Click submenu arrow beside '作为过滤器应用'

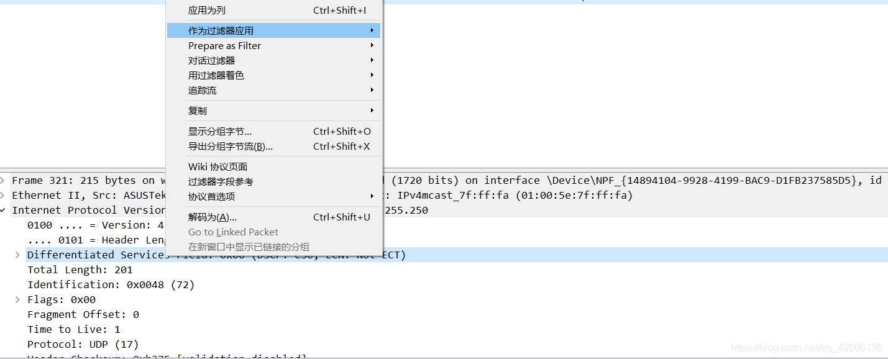(x=372, y=30)
